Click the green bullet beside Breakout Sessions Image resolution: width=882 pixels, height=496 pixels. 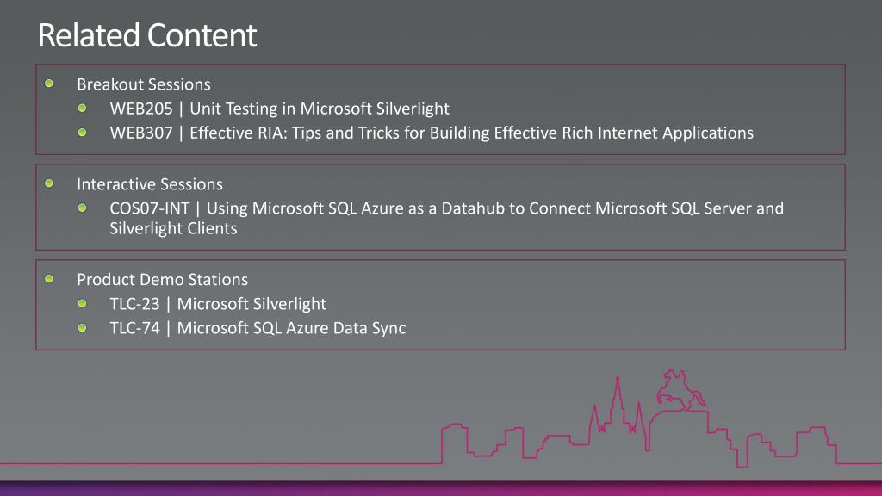pyautogui.click(x=49, y=84)
